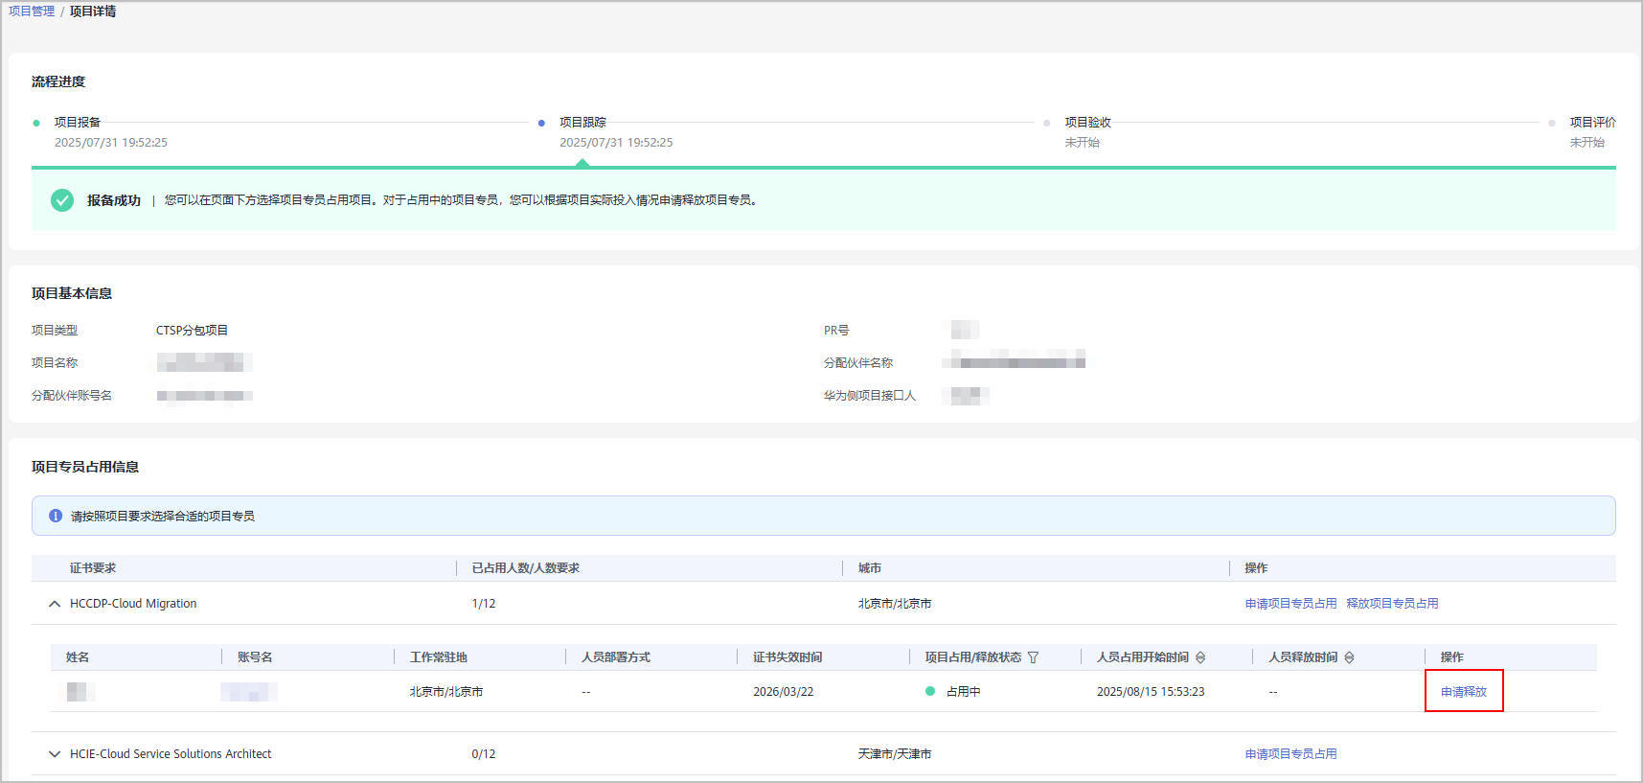
Task: Click the 项目评价 step marker
Action: coord(1551,123)
